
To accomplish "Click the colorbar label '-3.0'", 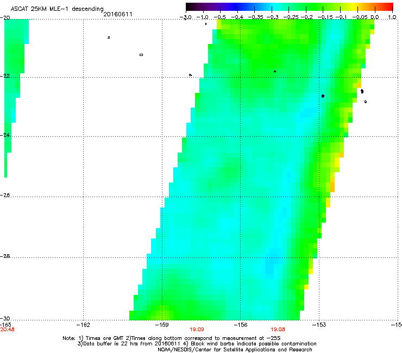I will (185, 17).
